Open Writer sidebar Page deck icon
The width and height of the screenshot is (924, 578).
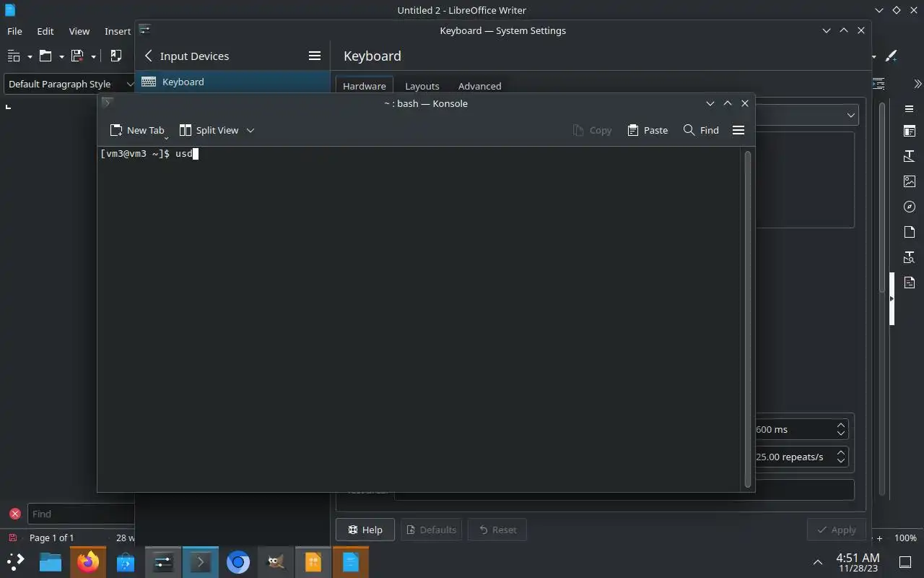coord(910,232)
